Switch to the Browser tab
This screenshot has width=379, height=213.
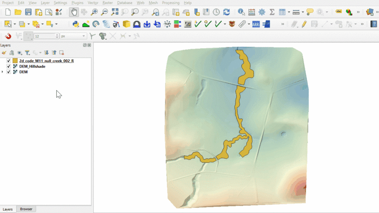26,209
